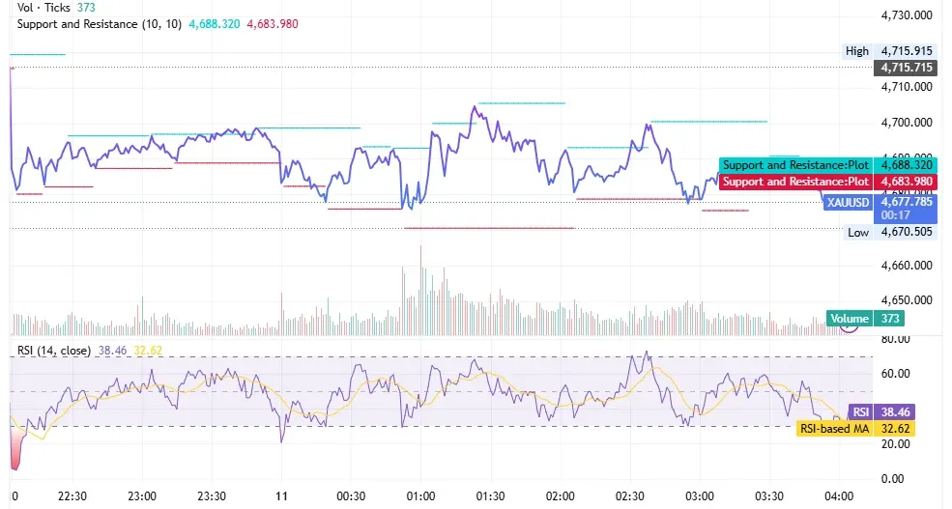Click the 02:00 time axis label
Viewport: 952px width, 509px height.
[x=560, y=496]
